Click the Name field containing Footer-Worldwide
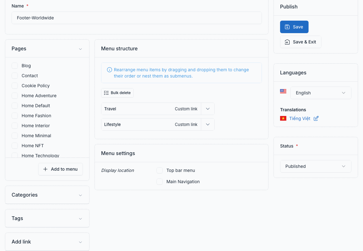 (x=136, y=18)
